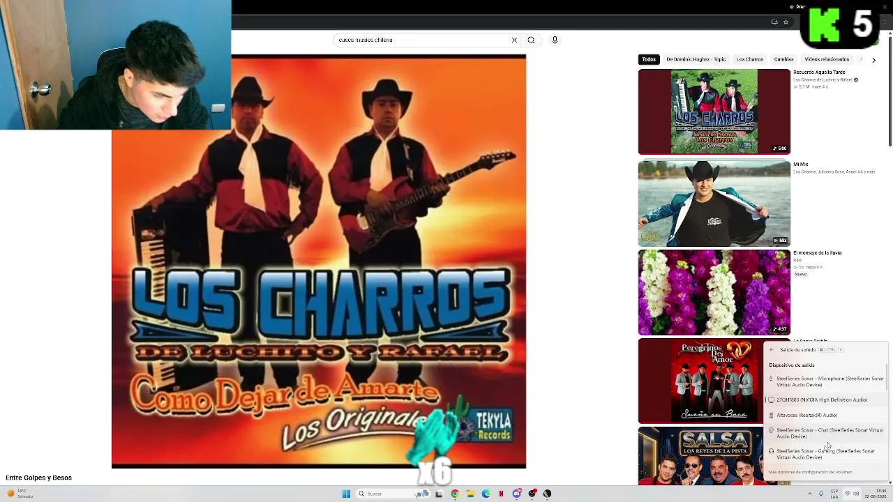
Task: Open the purple and white flowers thumbnail
Action: [x=714, y=292]
